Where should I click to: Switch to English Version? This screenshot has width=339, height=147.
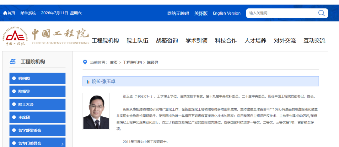(227, 13)
